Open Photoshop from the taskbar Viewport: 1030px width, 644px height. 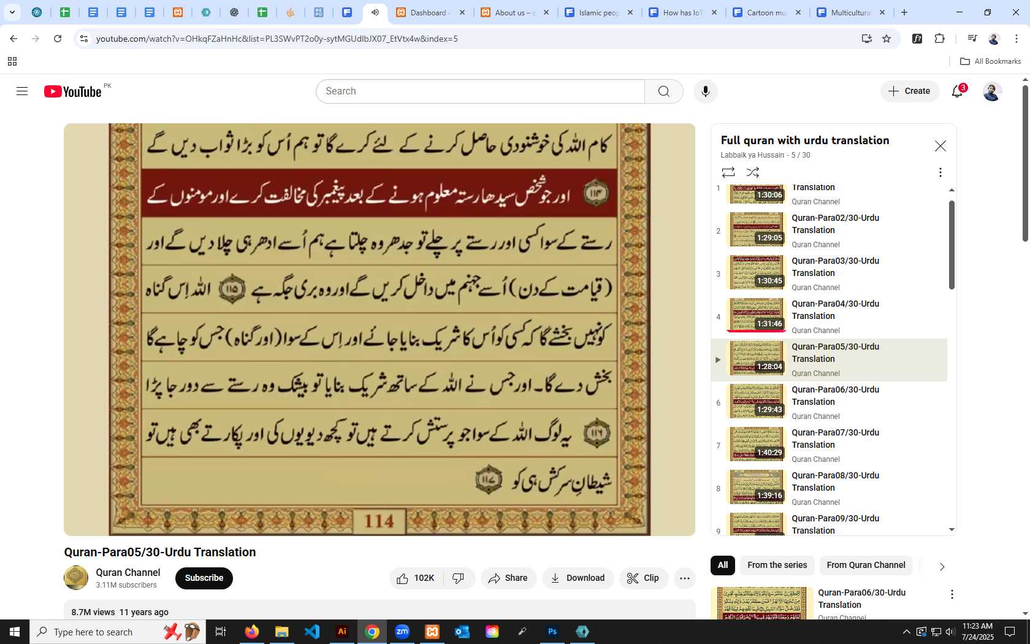click(x=552, y=632)
